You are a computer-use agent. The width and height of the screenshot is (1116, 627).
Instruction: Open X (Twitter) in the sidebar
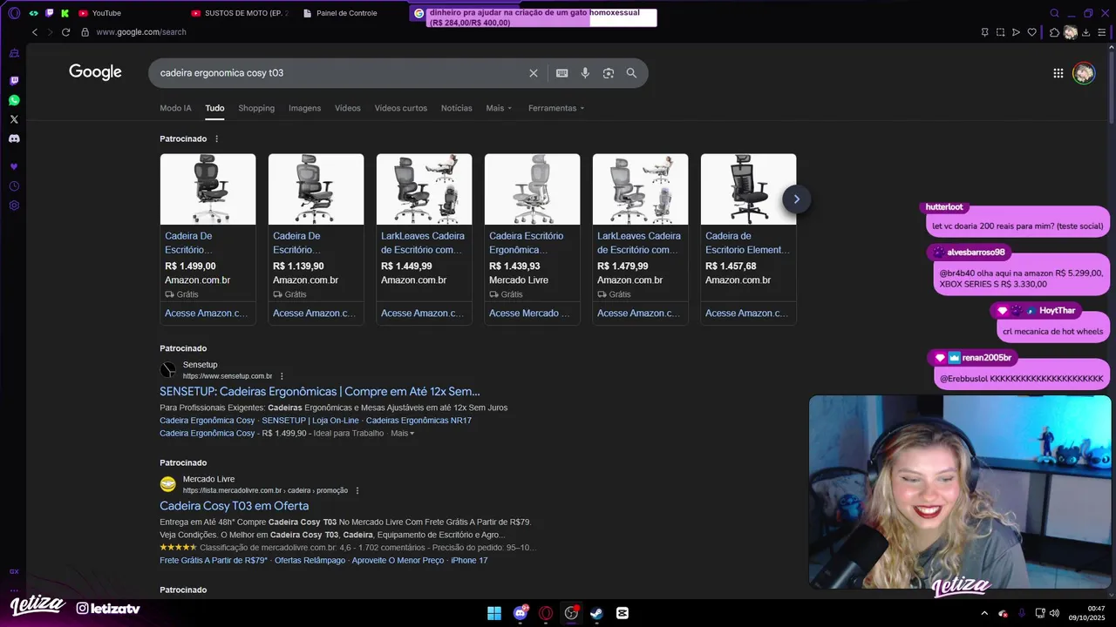click(x=14, y=119)
